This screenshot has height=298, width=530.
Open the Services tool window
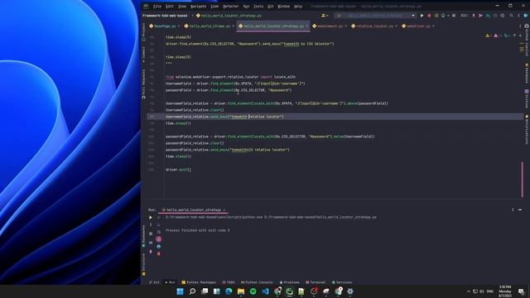[342, 282]
